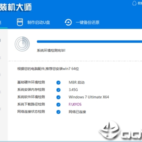Click the USB drive icon
This screenshot has width=142, height=142.
[x=20, y=22]
